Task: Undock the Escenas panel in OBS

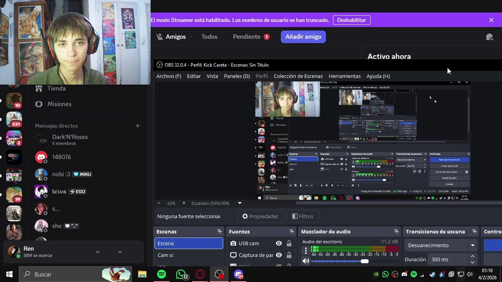Action: (x=219, y=231)
